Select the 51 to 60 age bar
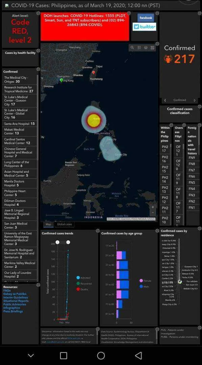Image resolution: width=202 pixels, height=365 pixels. pyautogui.click(x=123, y=285)
